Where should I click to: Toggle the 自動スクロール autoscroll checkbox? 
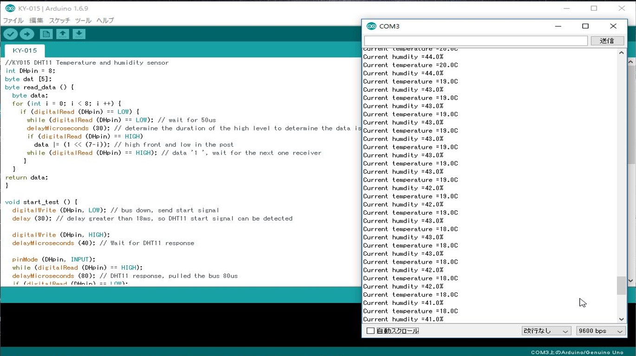click(x=370, y=331)
